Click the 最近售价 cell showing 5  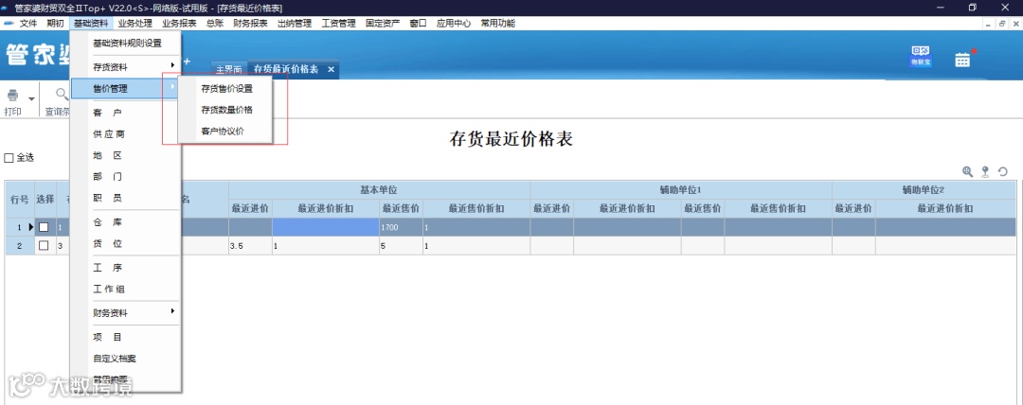tap(402, 246)
